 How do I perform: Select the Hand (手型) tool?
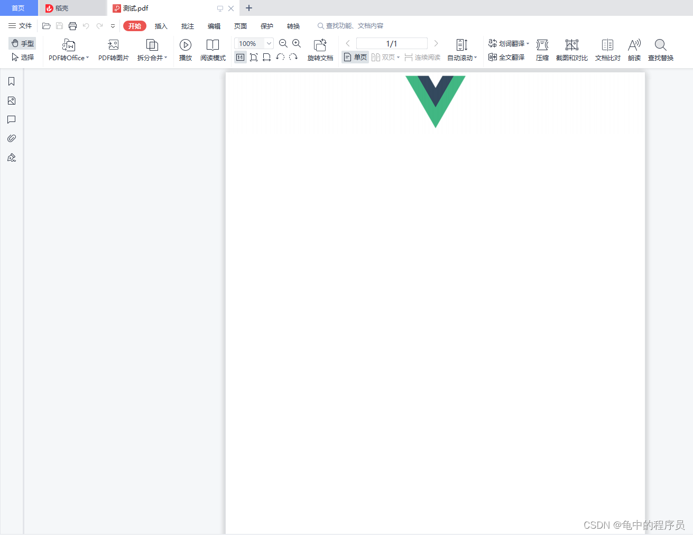pyautogui.click(x=22, y=43)
